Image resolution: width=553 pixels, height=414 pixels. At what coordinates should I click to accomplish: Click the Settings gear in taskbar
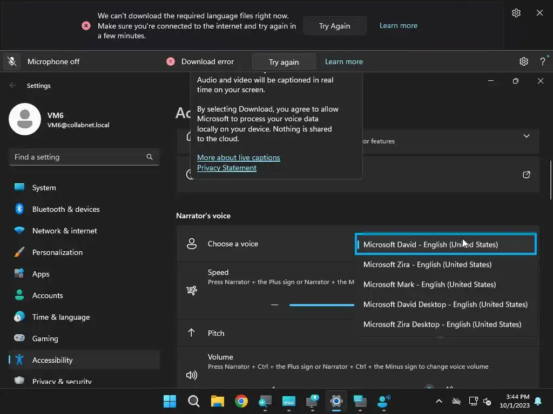point(336,401)
